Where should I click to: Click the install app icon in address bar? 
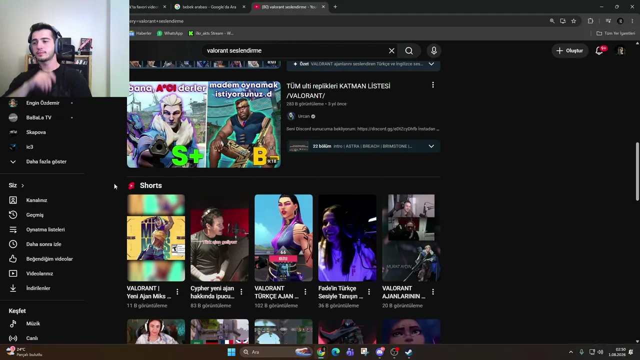click(563, 21)
